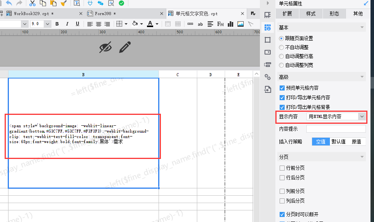Open the font size 9.0 dropdown
This screenshot has height=222, width=374.
[x=48, y=24]
